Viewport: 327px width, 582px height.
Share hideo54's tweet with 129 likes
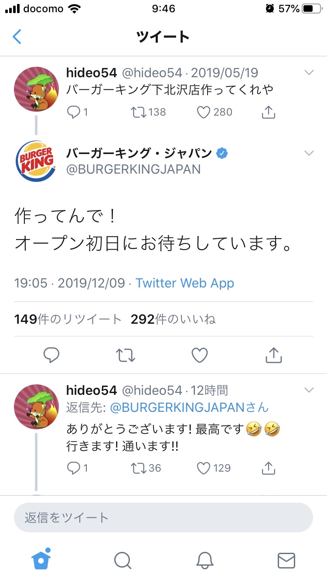tap(269, 468)
